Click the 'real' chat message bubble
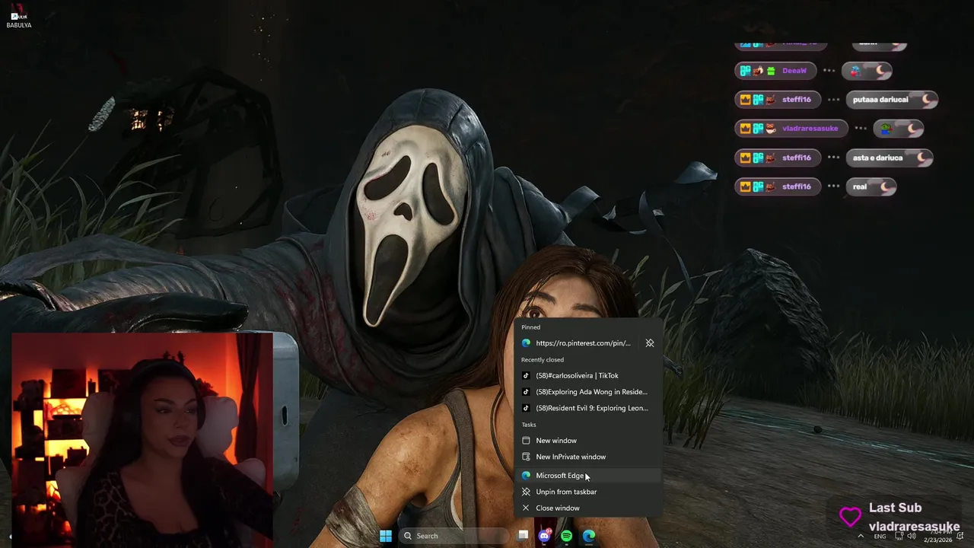The width and height of the screenshot is (974, 548). (x=871, y=186)
